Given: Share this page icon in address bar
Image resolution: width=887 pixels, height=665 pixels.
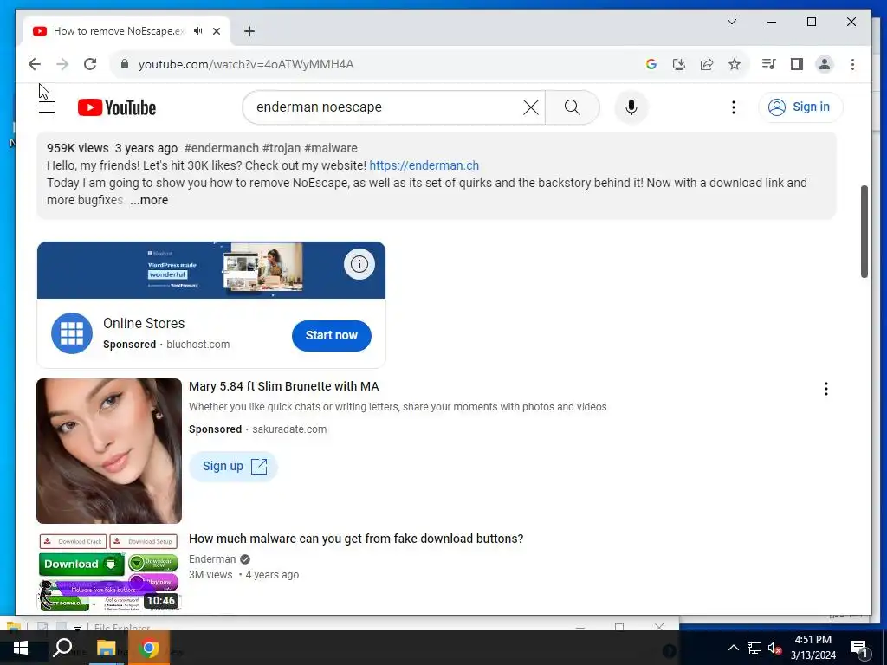Looking at the screenshot, I should tap(707, 64).
